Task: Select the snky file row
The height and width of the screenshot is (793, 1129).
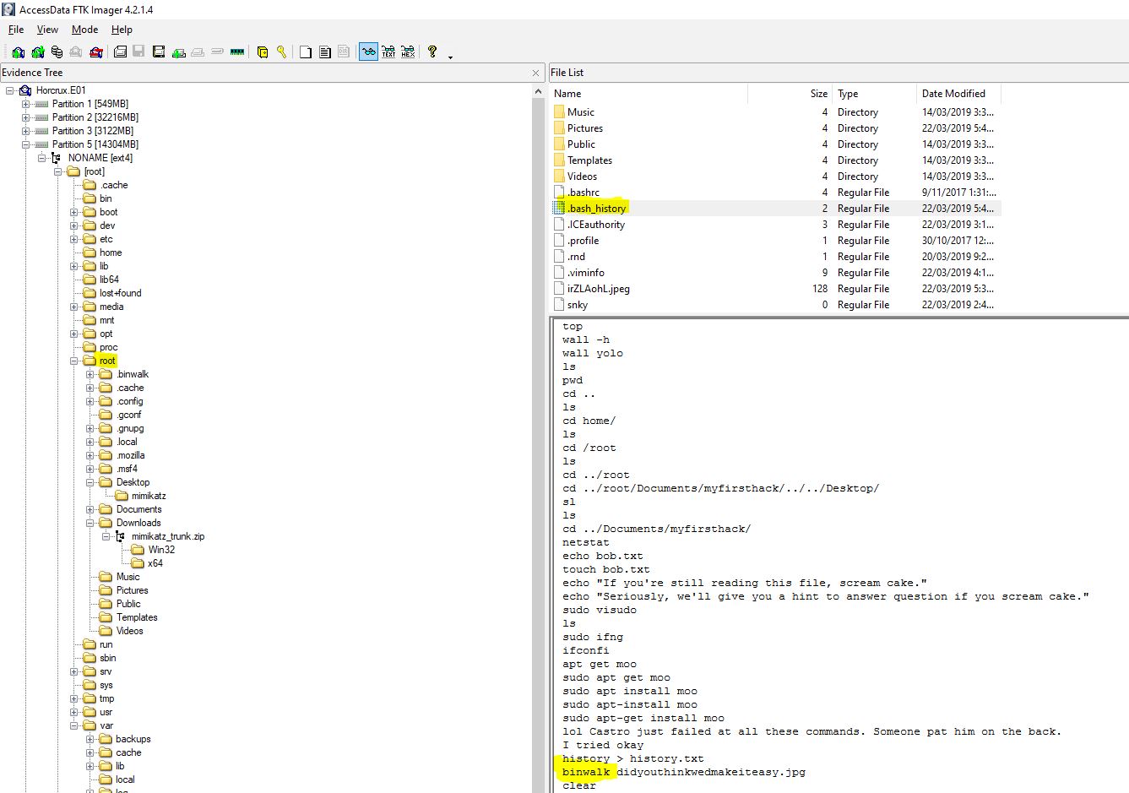Action: pos(776,304)
